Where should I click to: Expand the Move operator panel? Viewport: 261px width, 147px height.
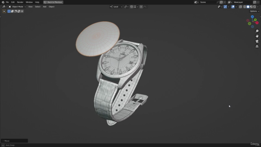pyautogui.click(x=14, y=141)
